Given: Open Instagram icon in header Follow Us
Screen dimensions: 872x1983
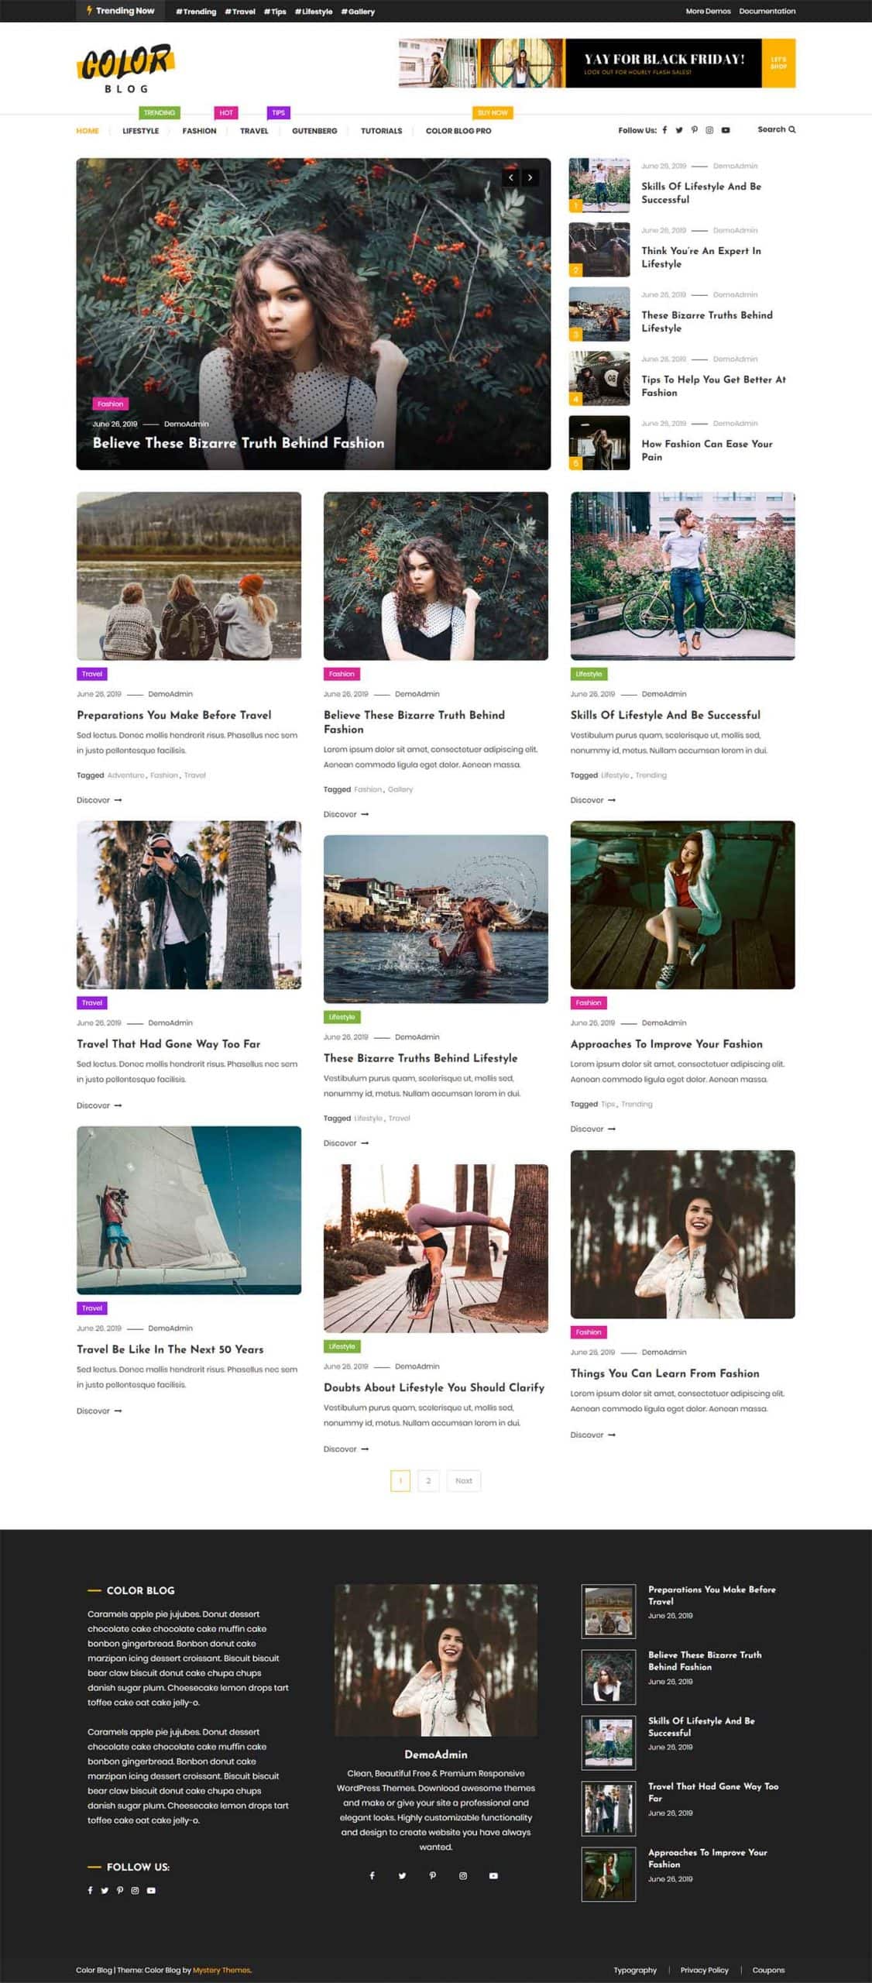Looking at the screenshot, I should click(709, 130).
